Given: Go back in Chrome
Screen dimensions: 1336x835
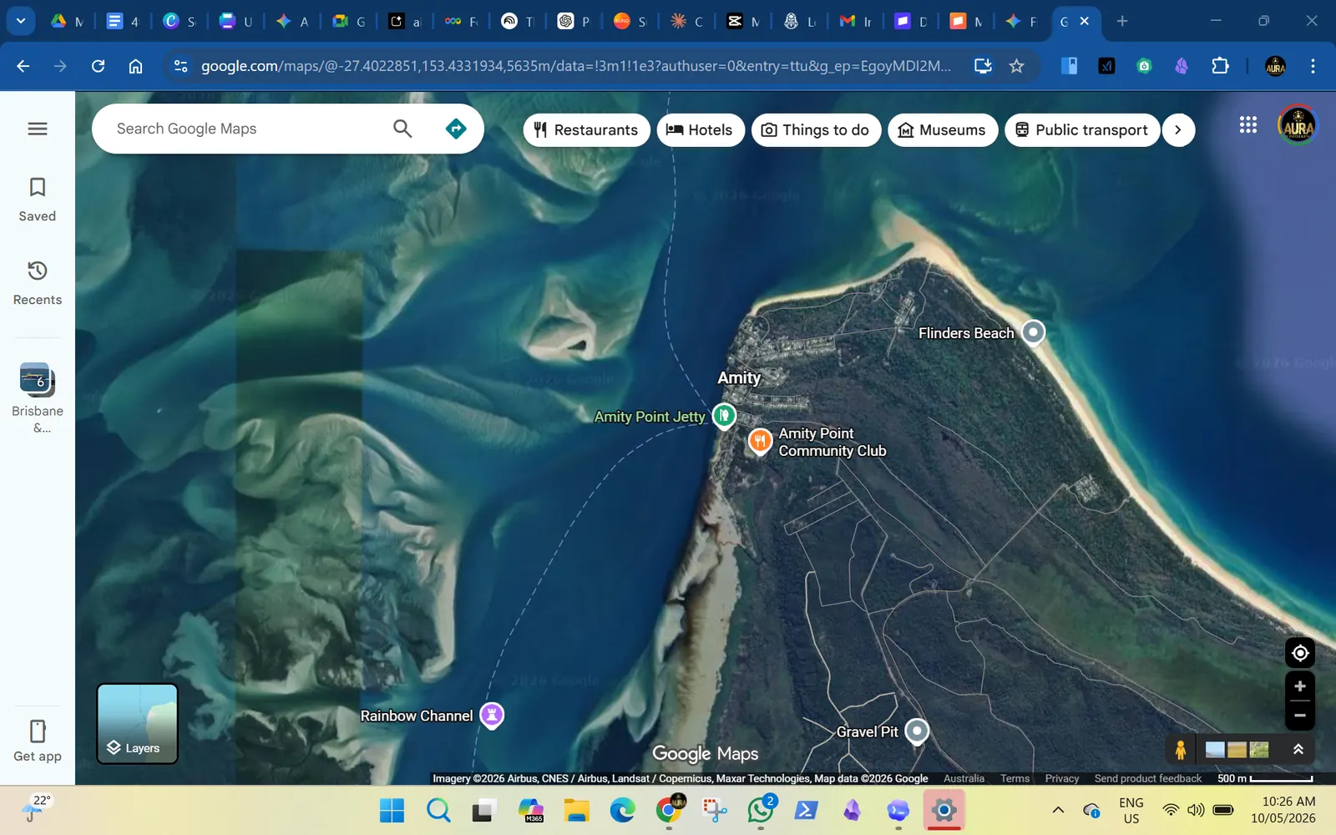Looking at the screenshot, I should click(23, 66).
